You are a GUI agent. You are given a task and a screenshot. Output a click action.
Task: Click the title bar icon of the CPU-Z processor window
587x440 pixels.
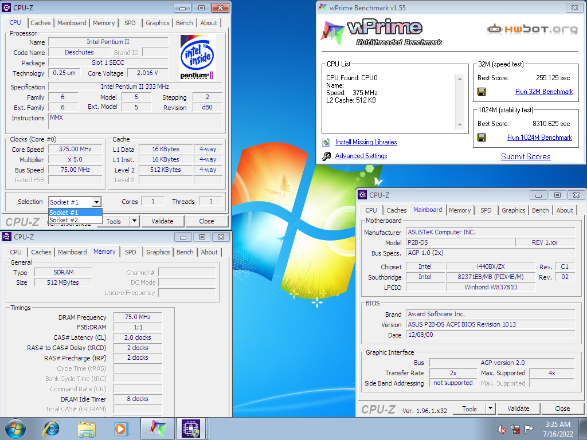[x=6, y=7]
